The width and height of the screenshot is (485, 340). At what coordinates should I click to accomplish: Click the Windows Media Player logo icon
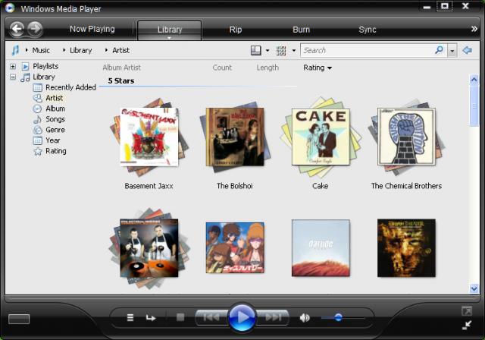coord(10,8)
